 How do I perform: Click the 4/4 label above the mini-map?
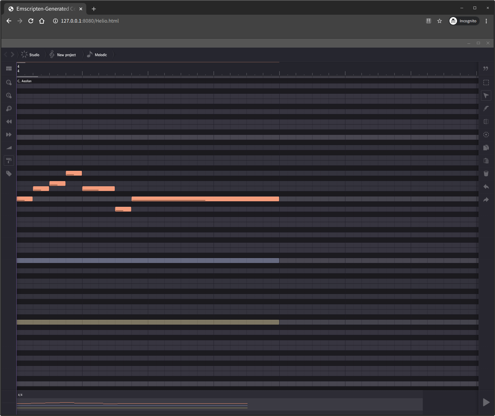(20, 395)
